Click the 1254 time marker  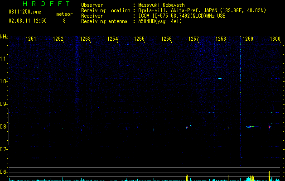point(112,39)
